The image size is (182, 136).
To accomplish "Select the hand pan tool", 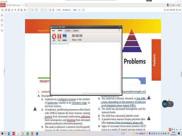I will 18,10.
